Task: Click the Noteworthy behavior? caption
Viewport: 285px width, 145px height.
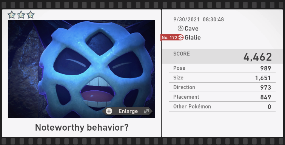Action: point(82,127)
